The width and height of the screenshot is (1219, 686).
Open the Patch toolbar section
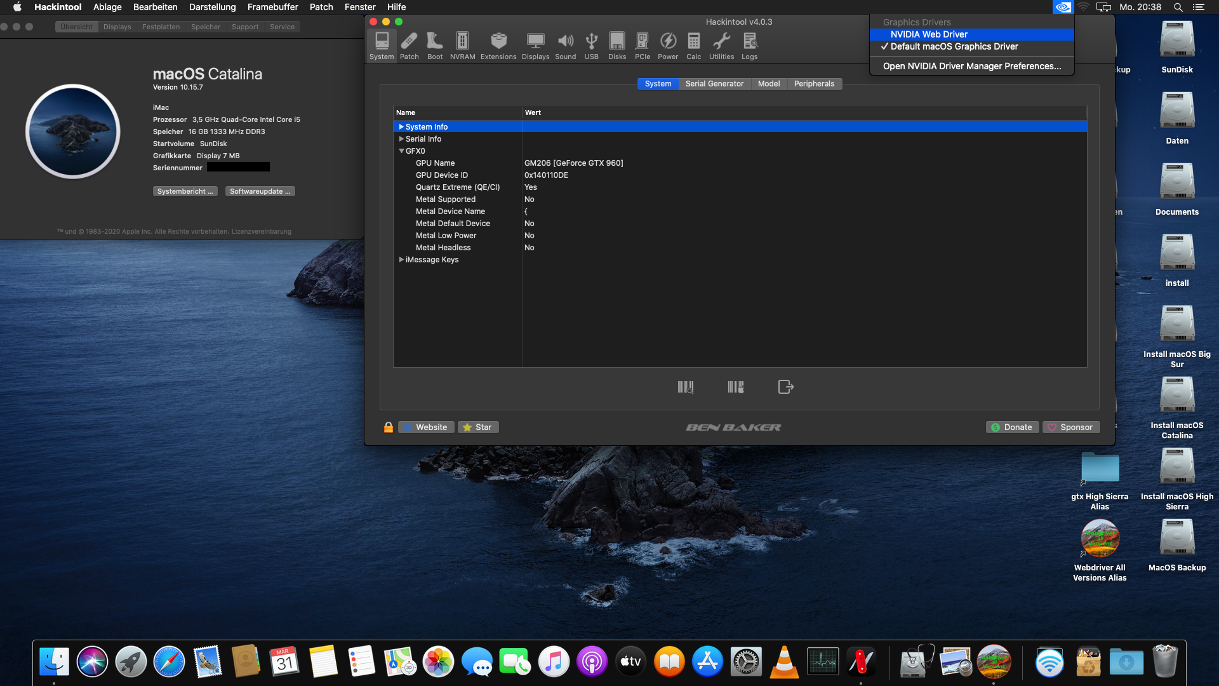[x=409, y=46]
